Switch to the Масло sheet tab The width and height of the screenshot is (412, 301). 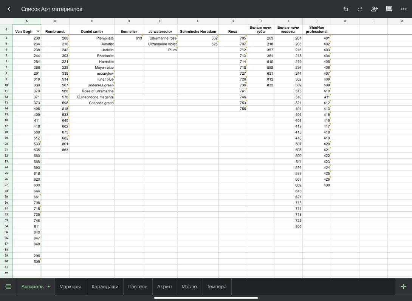coord(189,287)
